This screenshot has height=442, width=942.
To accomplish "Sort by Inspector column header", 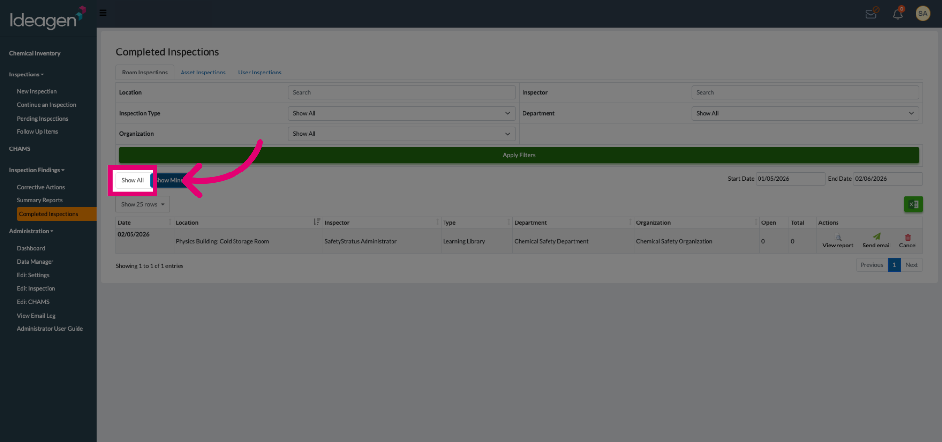I will (x=381, y=222).
